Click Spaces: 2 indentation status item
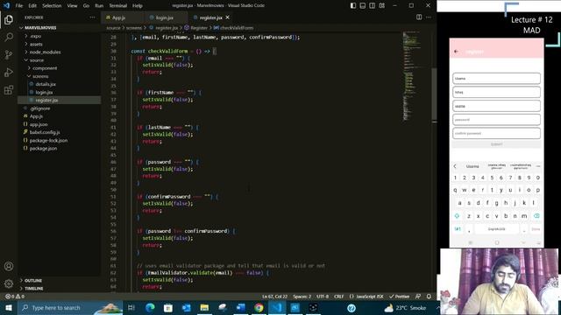This screenshot has height=315, width=561. tap(302, 297)
